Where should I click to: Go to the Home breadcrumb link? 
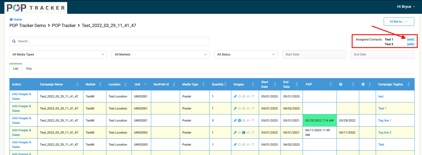click(18, 20)
